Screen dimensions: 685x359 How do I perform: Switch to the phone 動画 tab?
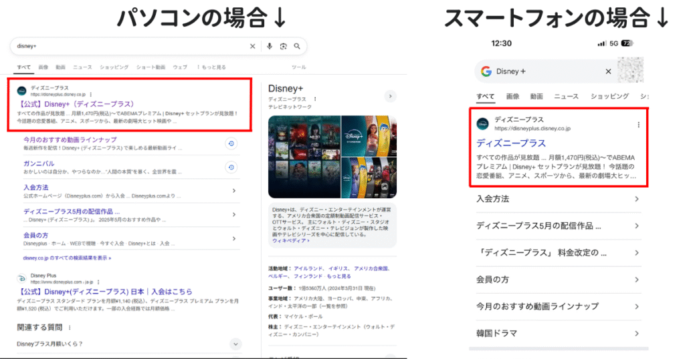tap(536, 96)
